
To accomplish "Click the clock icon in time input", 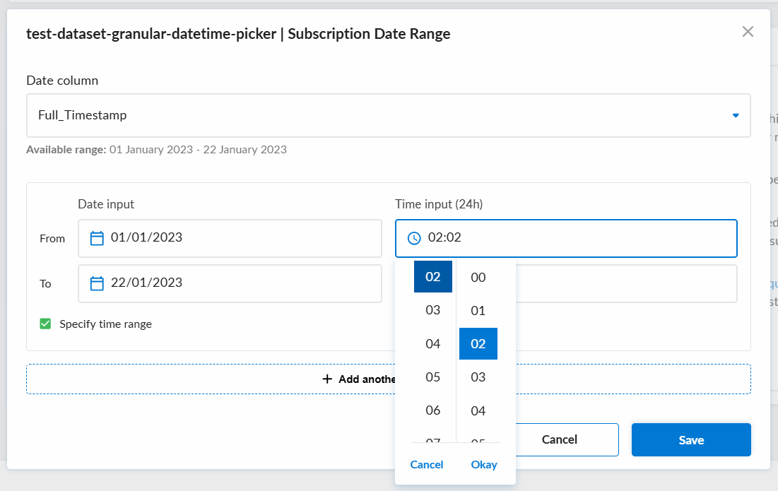I will click(414, 238).
